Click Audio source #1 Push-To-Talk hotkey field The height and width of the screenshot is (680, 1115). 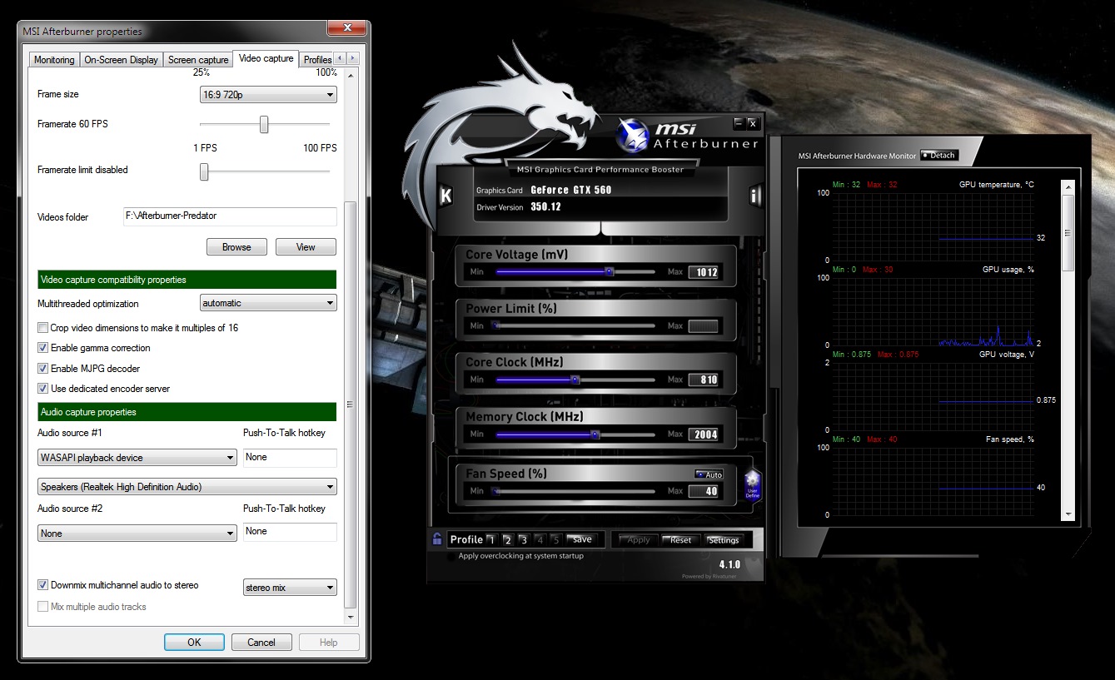pos(290,458)
